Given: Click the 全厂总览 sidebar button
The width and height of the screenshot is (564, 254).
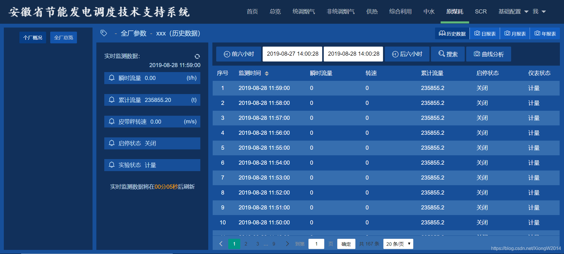Looking at the screenshot, I should (63, 37).
